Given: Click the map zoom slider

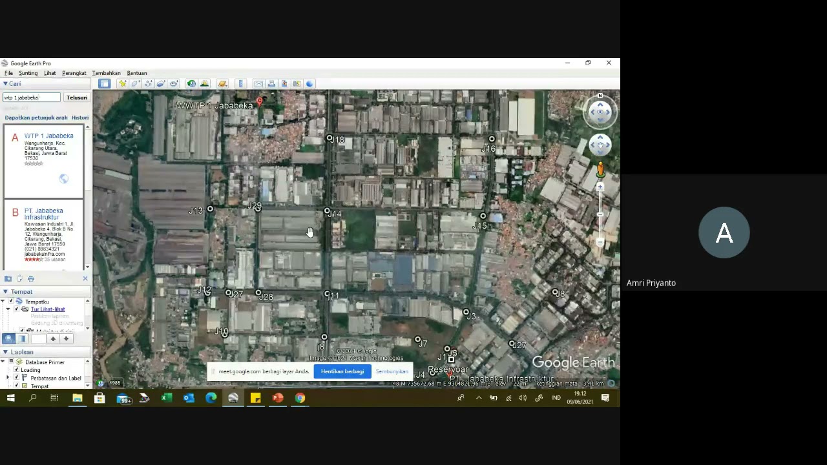Looking at the screenshot, I should 600,214.
